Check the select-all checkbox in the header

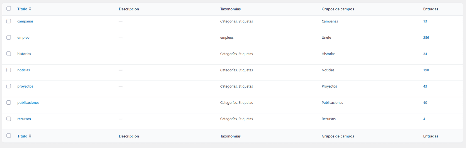(x=9, y=8)
